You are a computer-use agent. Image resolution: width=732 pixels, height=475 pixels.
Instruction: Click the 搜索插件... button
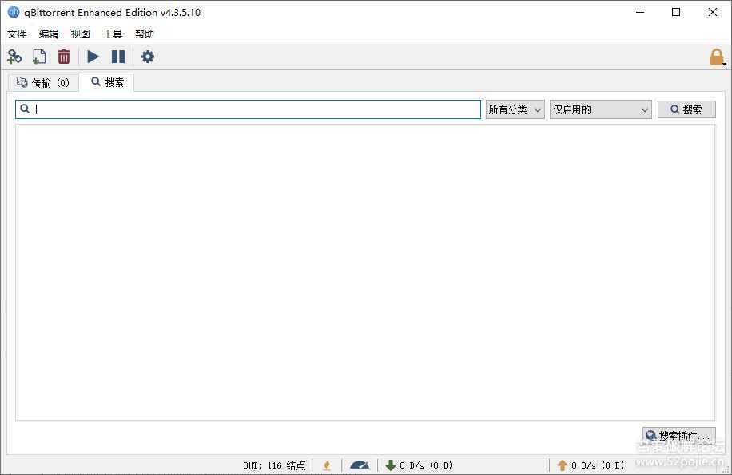(x=678, y=436)
